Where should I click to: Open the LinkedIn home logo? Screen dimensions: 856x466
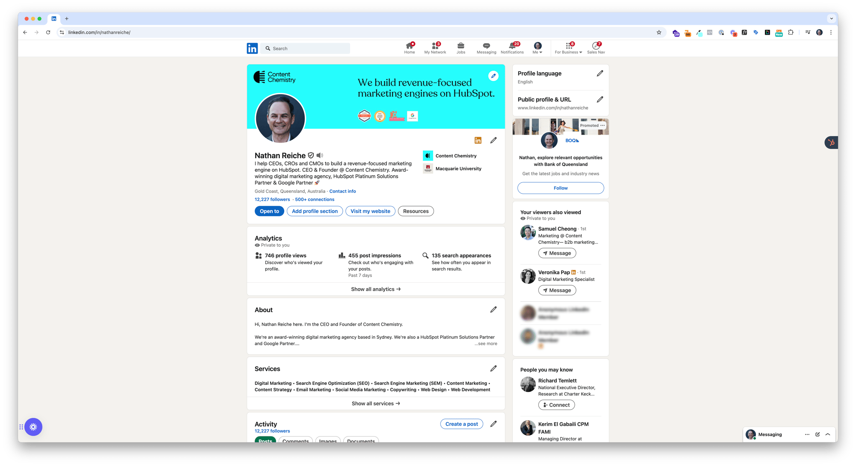(x=252, y=48)
